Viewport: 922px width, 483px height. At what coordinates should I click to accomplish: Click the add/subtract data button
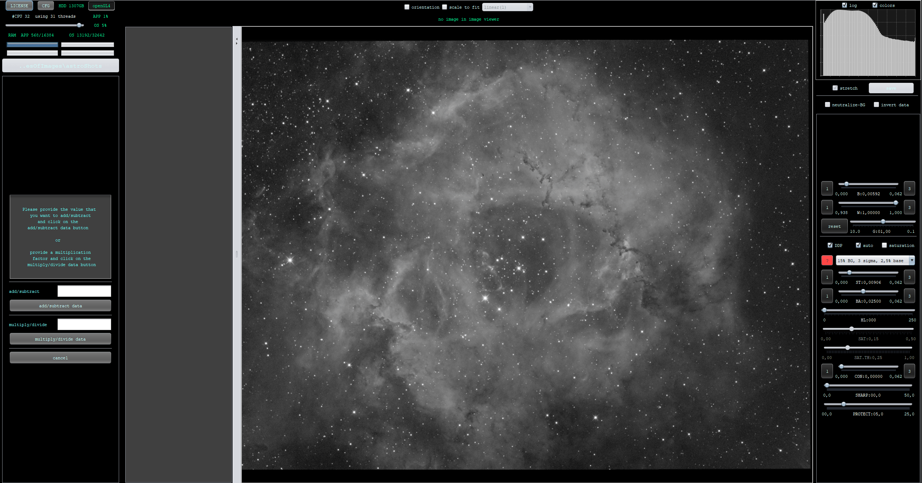pyautogui.click(x=60, y=305)
